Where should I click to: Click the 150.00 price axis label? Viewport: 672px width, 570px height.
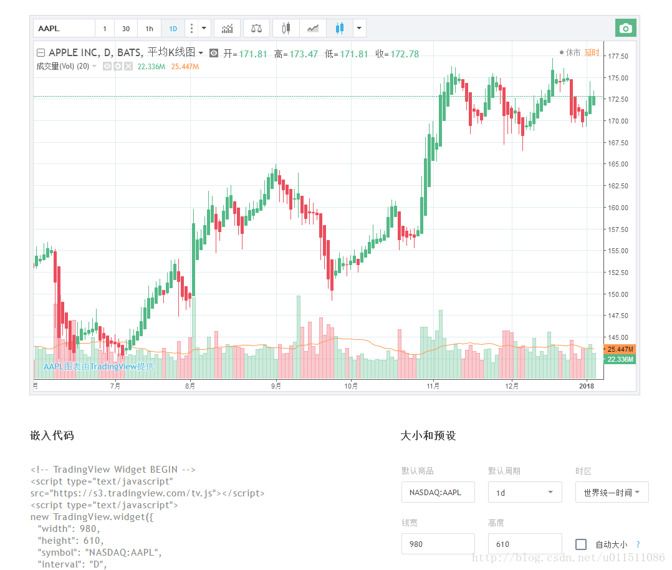click(x=618, y=294)
